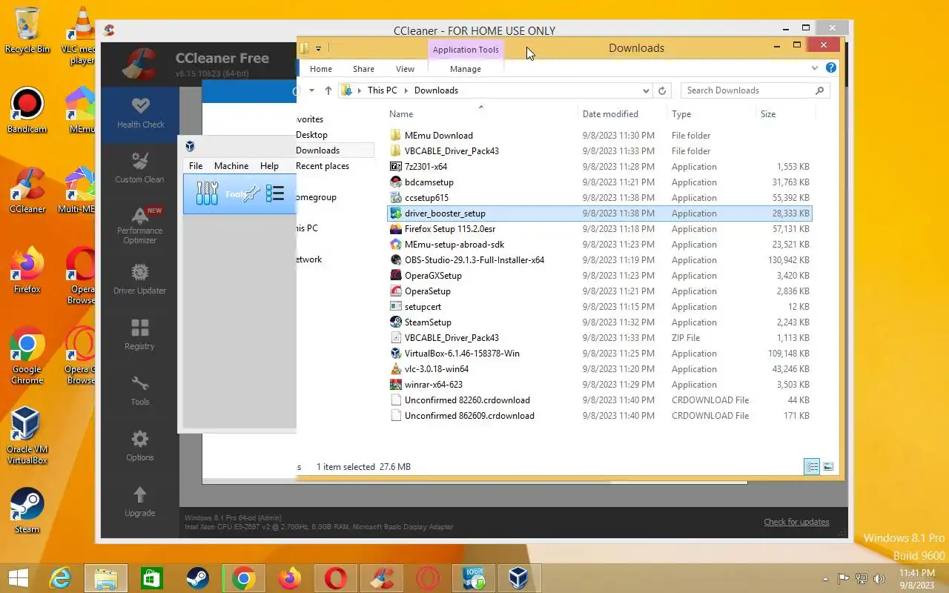Open Custom Clean in CCleaner sidebar
Viewport: 949px width, 593px height.
pyautogui.click(x=139, y=168)
